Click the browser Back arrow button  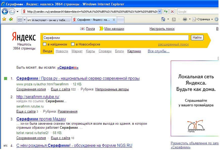click(5, 12)
